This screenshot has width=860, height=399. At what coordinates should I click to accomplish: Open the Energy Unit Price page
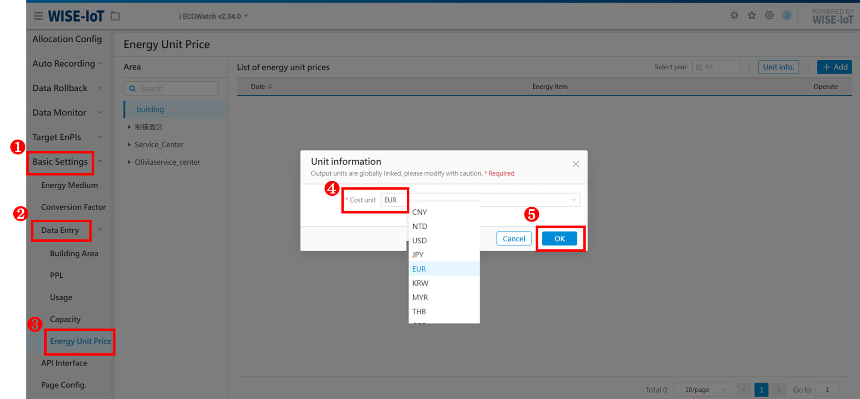pos(80,341)
